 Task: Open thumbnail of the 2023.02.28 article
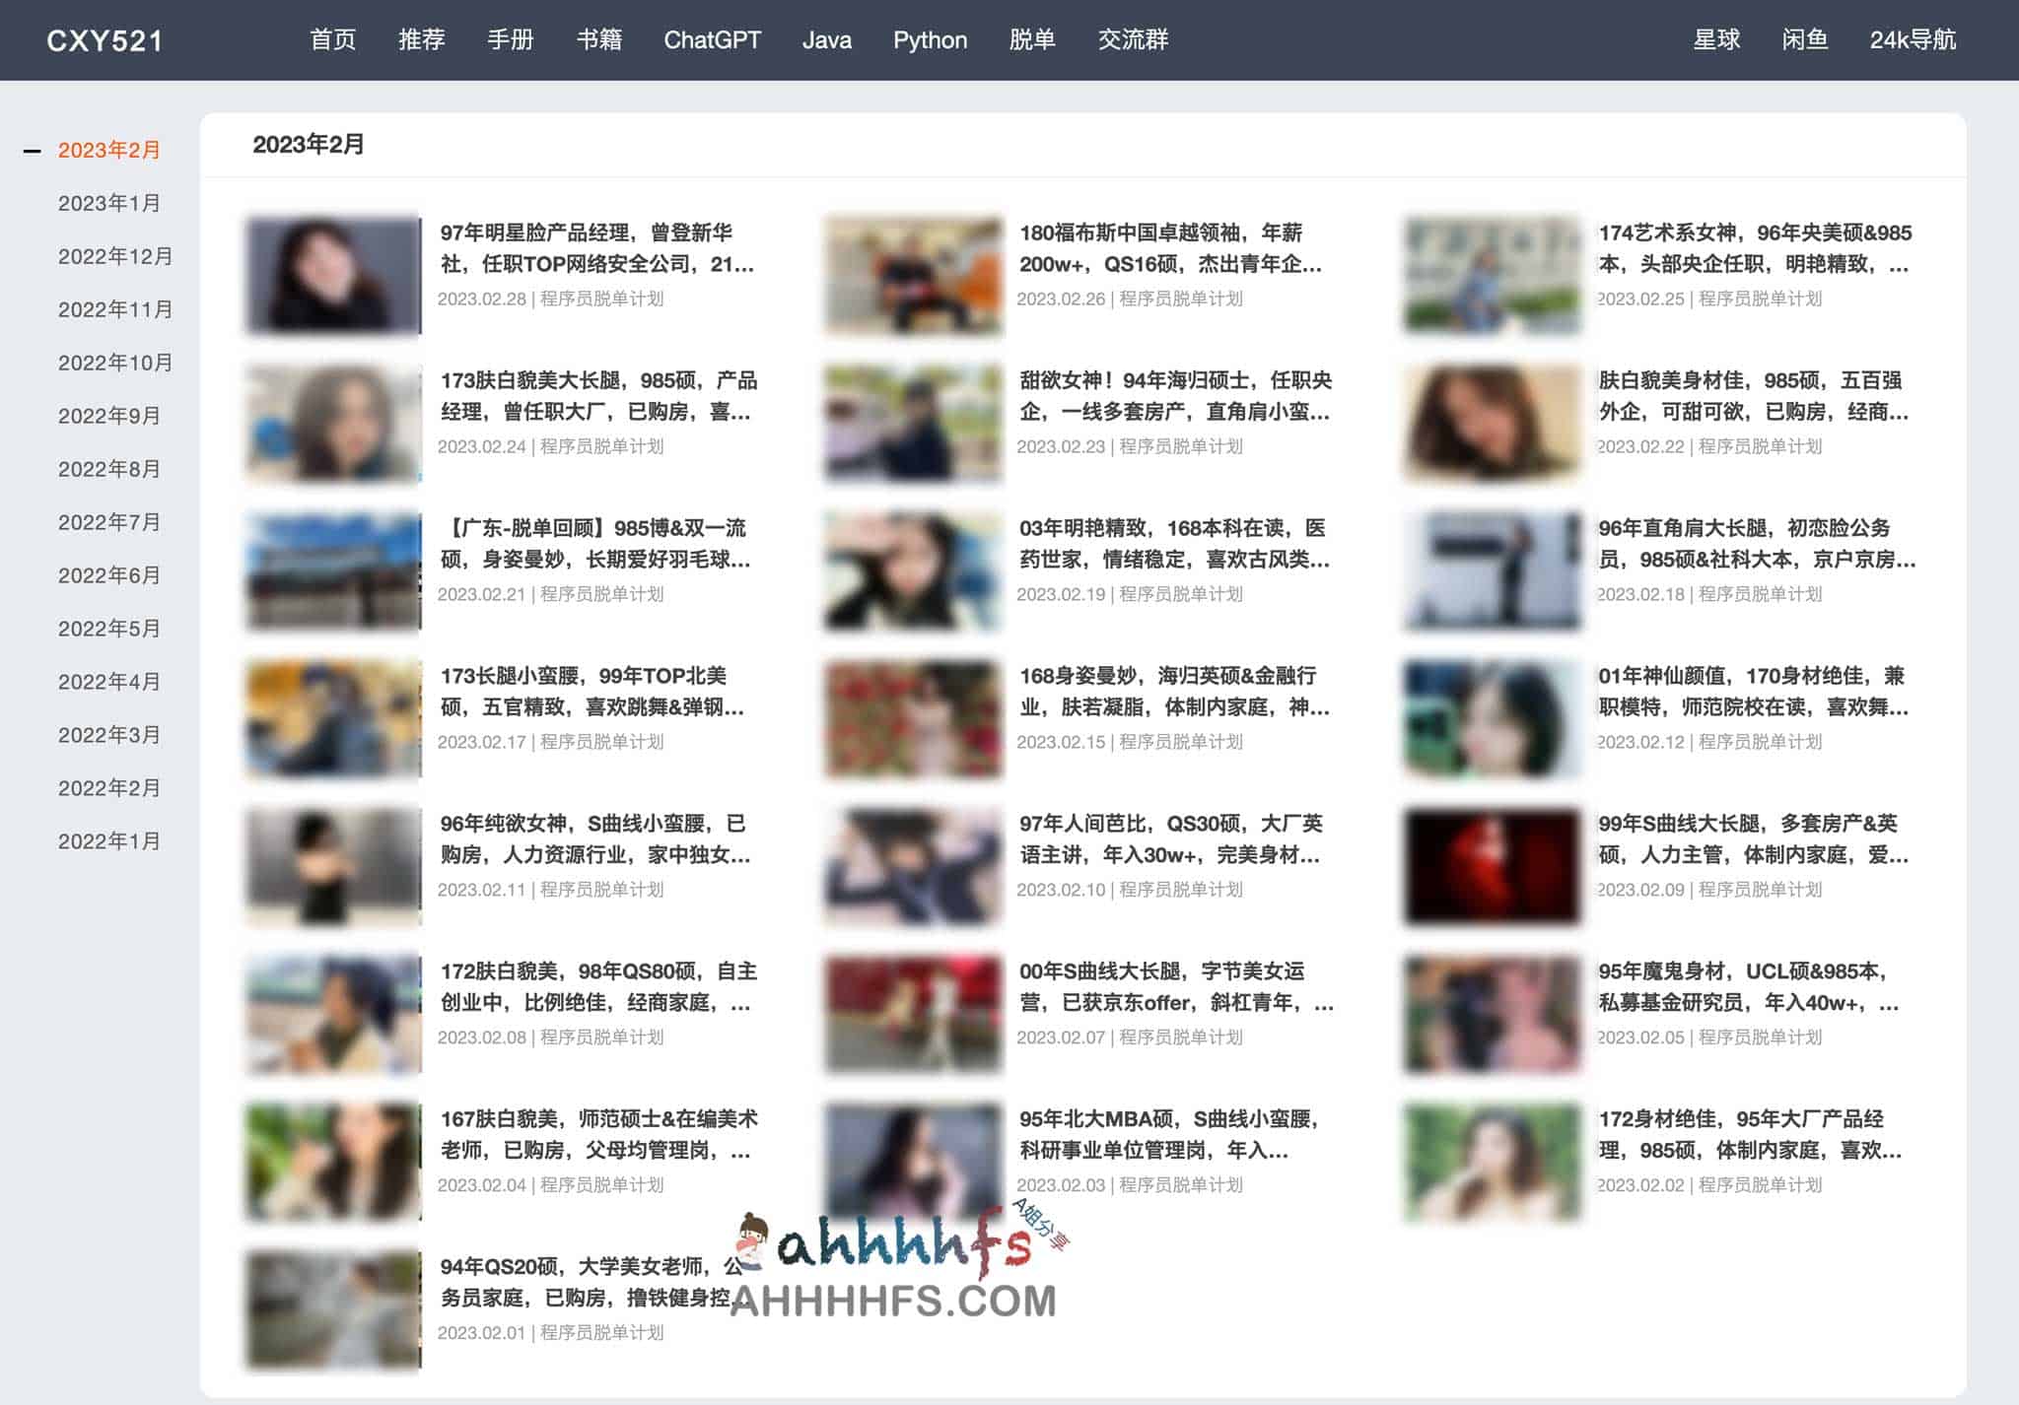click(333, 275)
